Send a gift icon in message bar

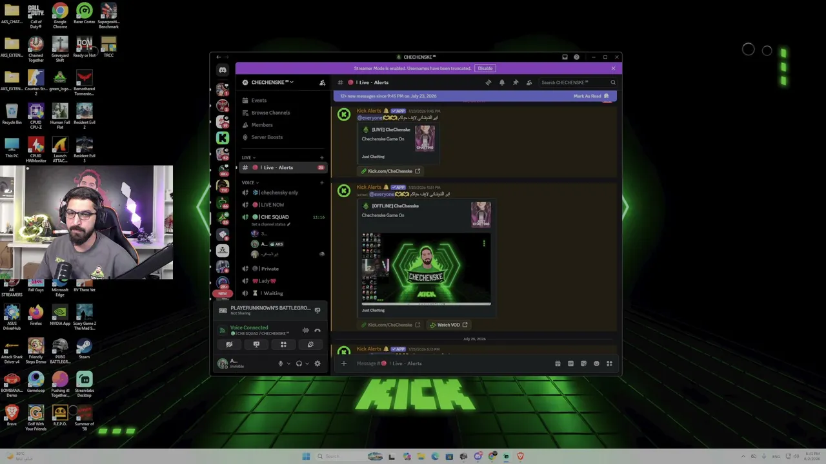pyautogui.click(x=558, y=363)
